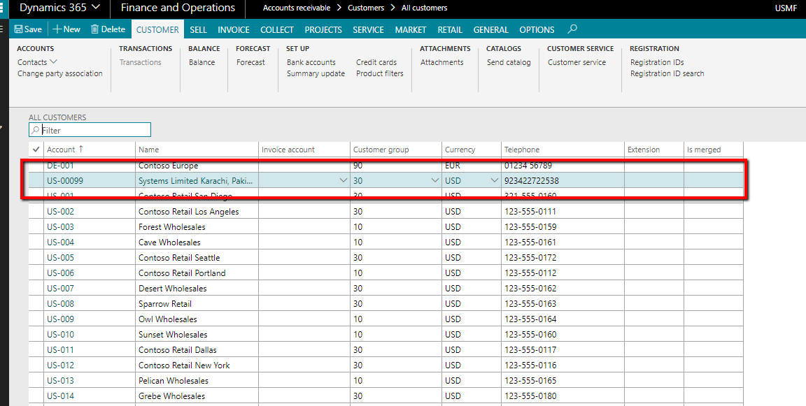806x406 pixels.
Task: Open the OPTIONS ribbon tab
Action: (536, 29)
